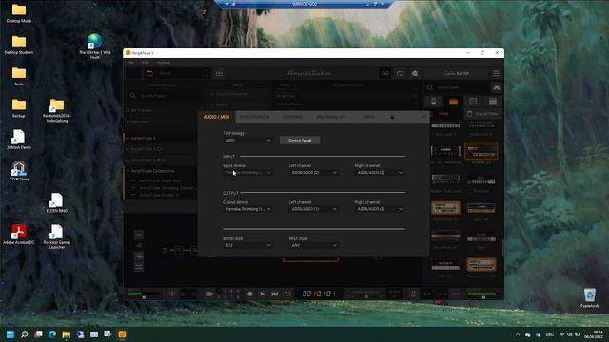Select the cabinet category icon
This screenshot has height=342, width=609.
coord(473,102)
